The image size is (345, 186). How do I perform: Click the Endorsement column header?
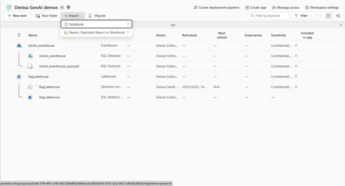pos(253,35)
